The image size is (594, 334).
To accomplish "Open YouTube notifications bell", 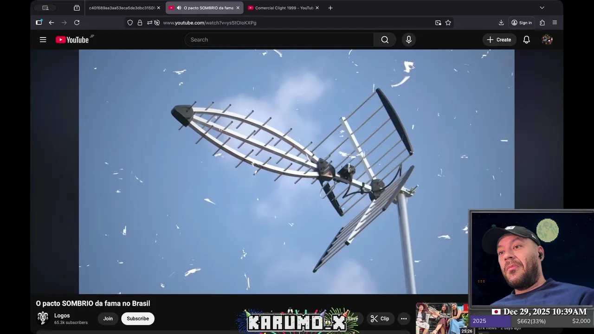I will [526, 40].
